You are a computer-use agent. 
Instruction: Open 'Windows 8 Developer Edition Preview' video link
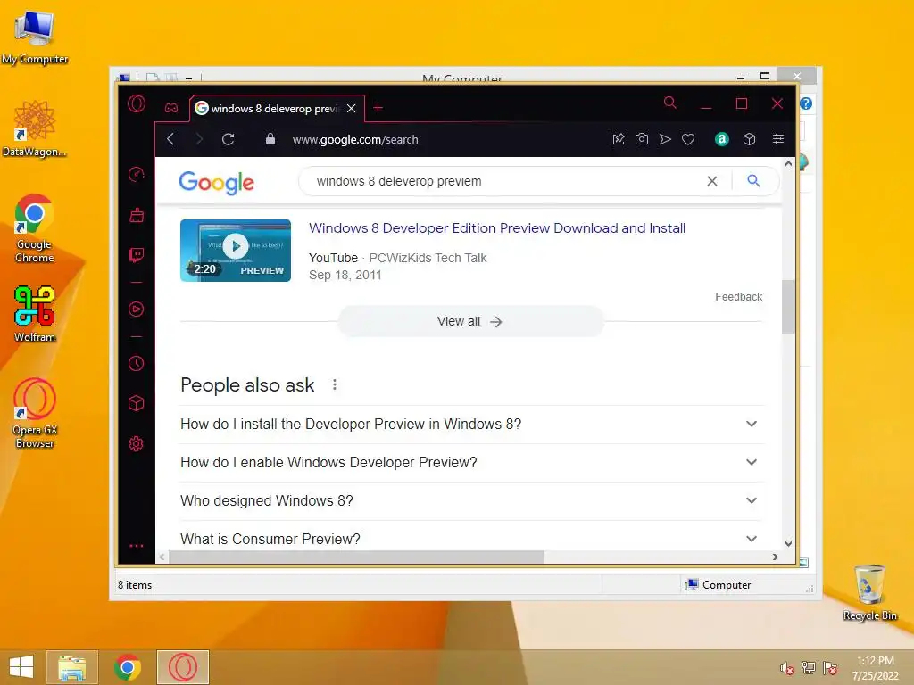497,228
